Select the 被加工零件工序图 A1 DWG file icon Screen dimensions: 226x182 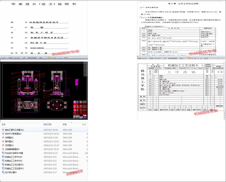point(3,130)
